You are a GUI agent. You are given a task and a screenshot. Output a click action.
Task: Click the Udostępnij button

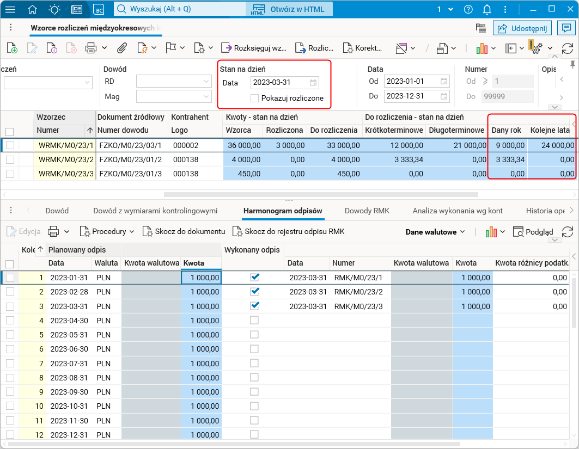(x=522, y=28)
